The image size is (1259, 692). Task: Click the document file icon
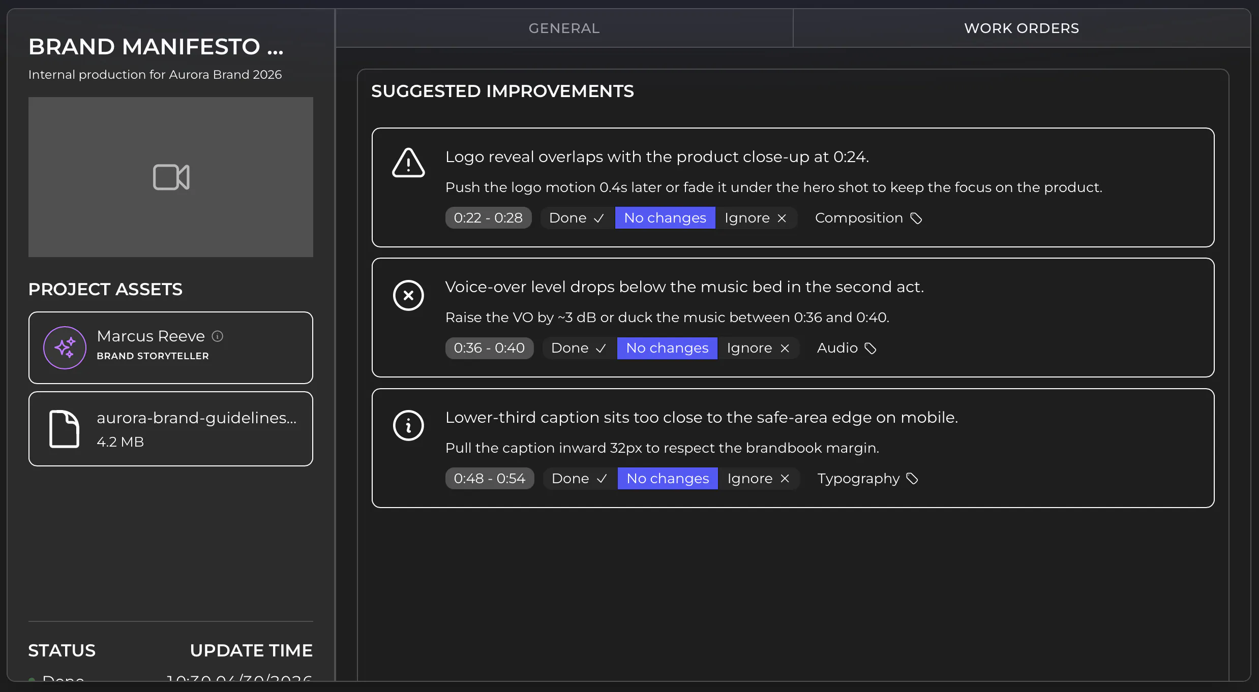pos(64,429)
